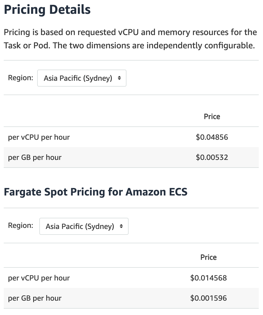Click the paragraph describing vCPU and memory pricing

click(x=130, y=39)
